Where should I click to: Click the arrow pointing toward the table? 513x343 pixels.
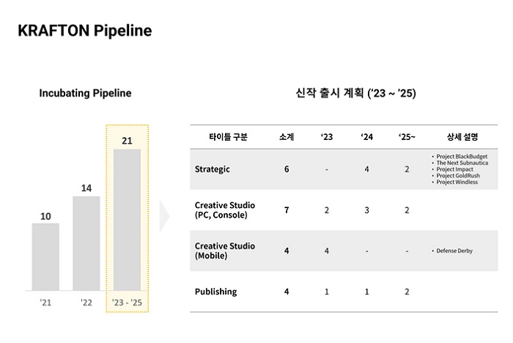coord(164,216)
